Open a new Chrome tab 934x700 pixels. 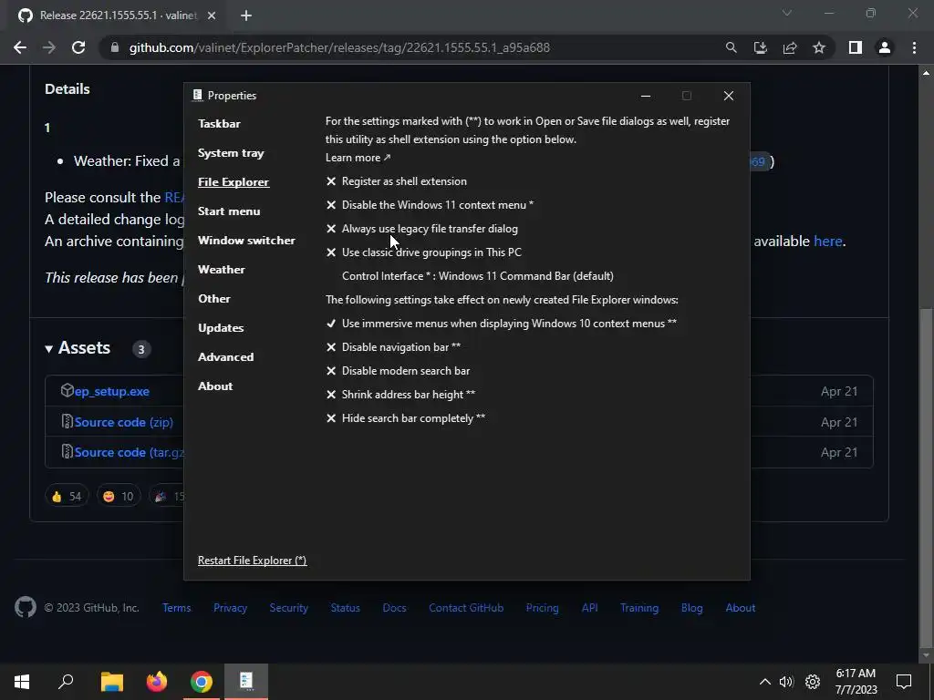246,16
